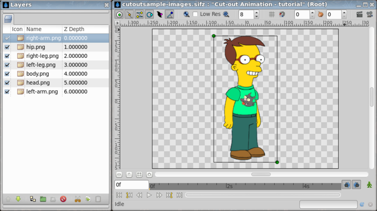Open the Layers panel tab
Screen dimensions: 377x211
(8, 19)
